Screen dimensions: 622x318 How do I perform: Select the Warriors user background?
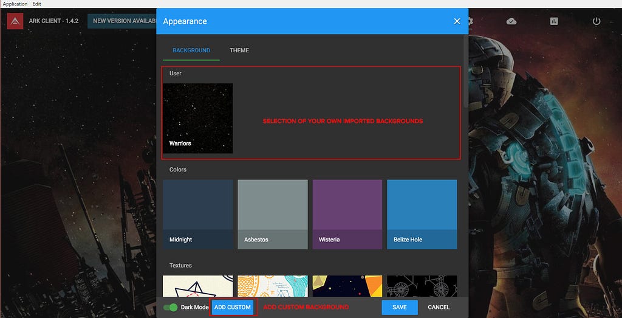pyautogui.click(x=198, y=119)
